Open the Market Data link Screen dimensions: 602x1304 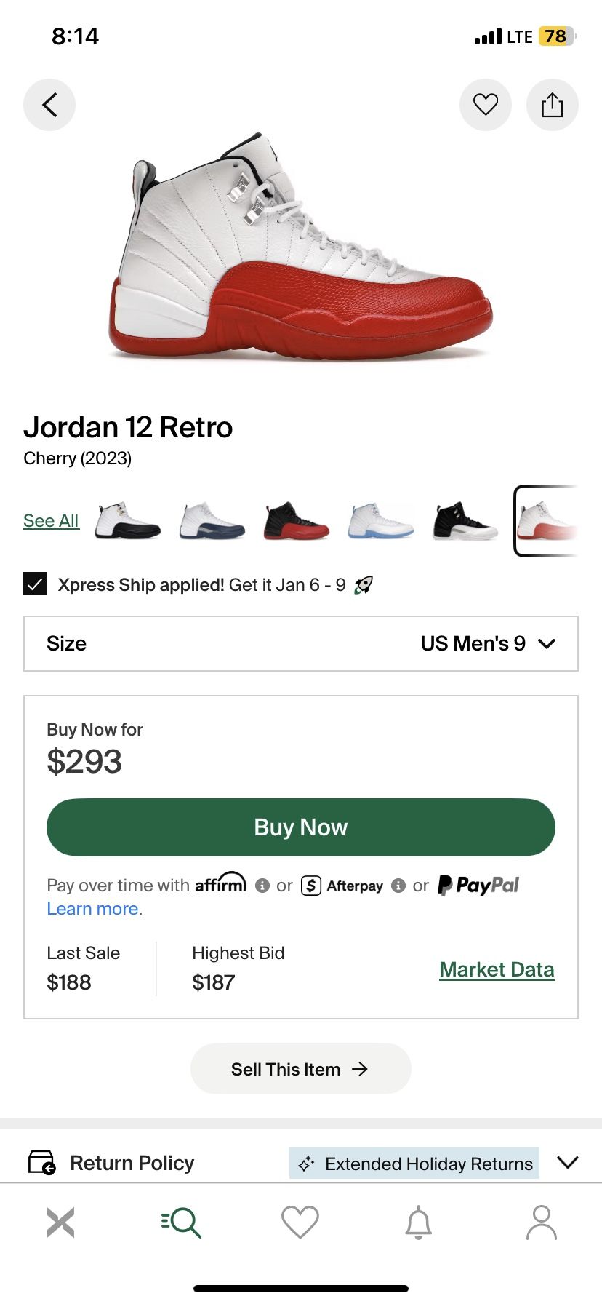click(497, 969)
